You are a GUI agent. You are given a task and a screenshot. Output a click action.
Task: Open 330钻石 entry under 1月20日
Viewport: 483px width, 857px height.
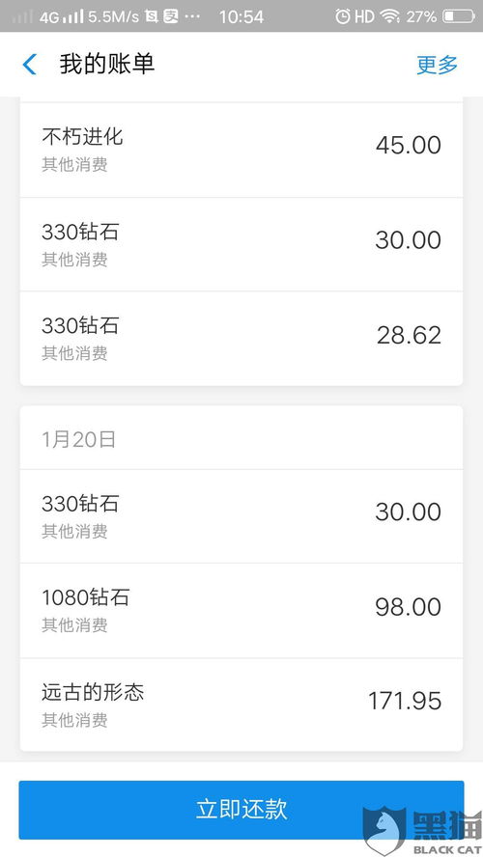241,516
